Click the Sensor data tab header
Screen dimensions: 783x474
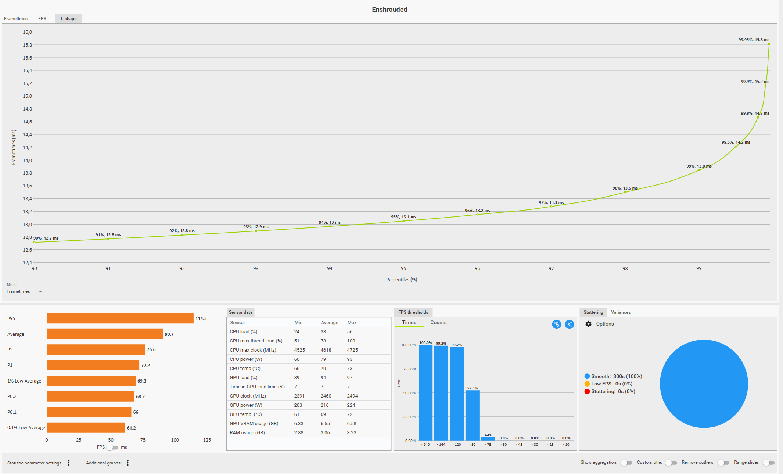(x=240, y=312)
